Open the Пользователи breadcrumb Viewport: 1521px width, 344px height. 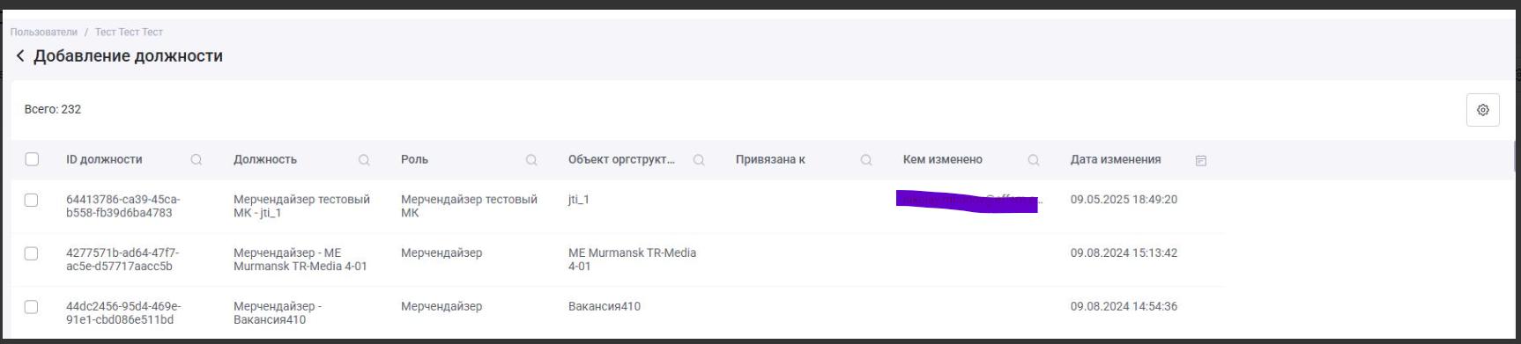(x=44, y=33)
